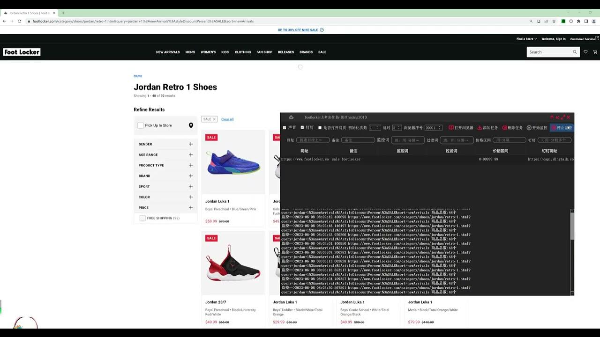Enable the 是否打开网页 checkbox

[320, 128]
